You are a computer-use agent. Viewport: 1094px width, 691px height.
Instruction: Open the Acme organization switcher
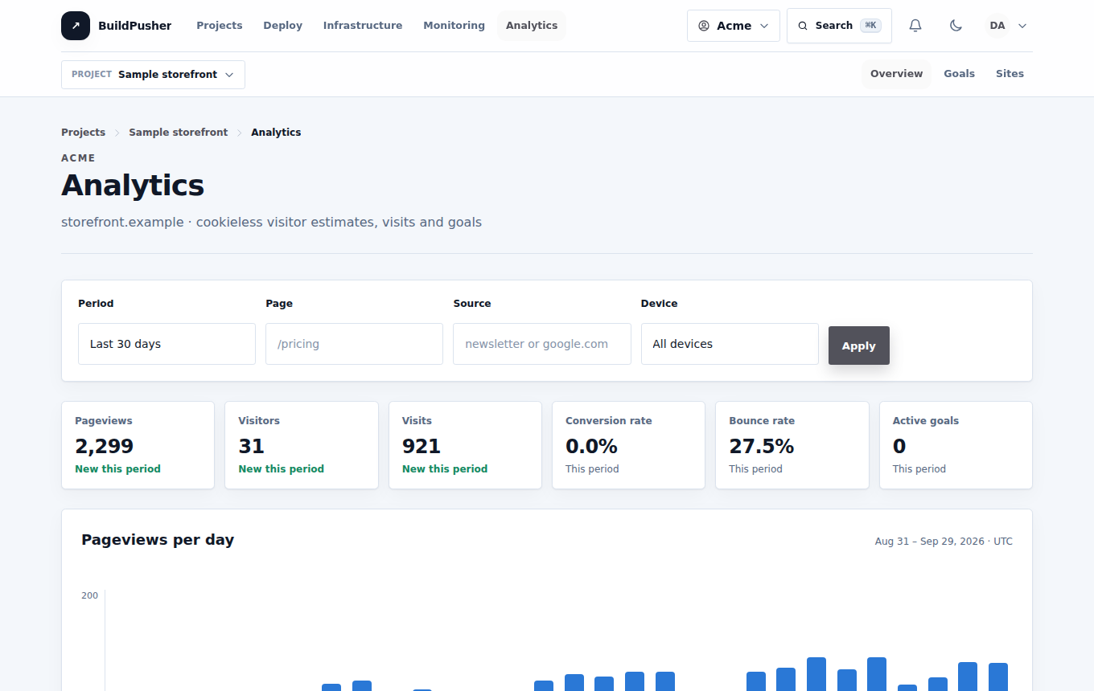[x=734, y=26]
